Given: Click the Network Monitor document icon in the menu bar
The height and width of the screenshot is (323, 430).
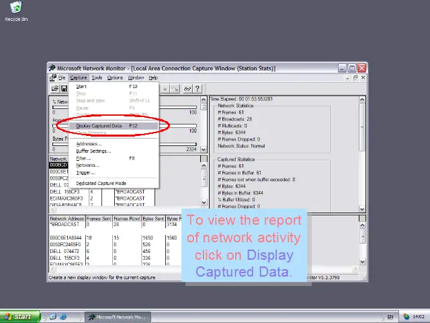Looking at the screenshot, I should [53, 78].
